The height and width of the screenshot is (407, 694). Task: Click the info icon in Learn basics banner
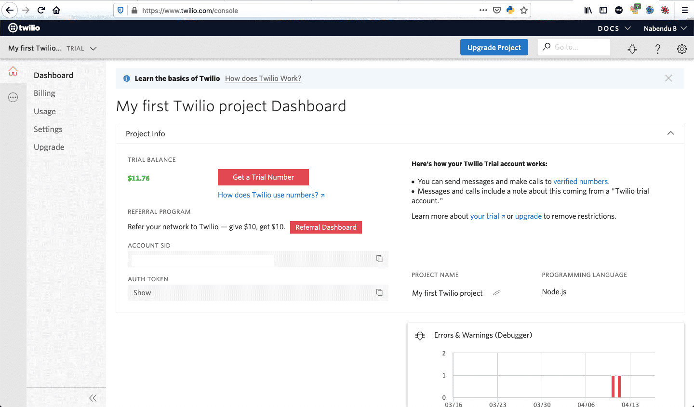click(127, 79)
